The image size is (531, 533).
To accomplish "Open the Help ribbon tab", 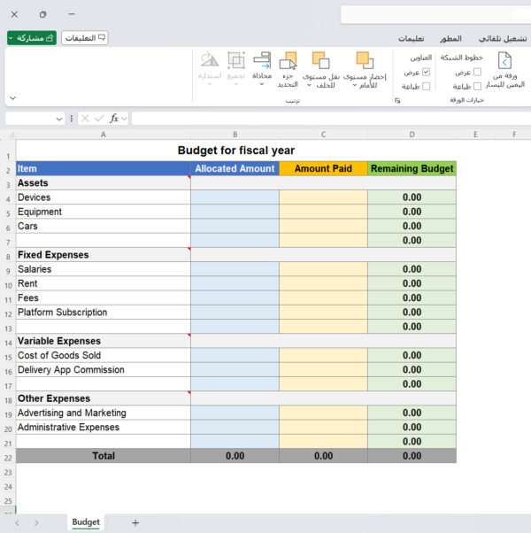I will 411,39.
